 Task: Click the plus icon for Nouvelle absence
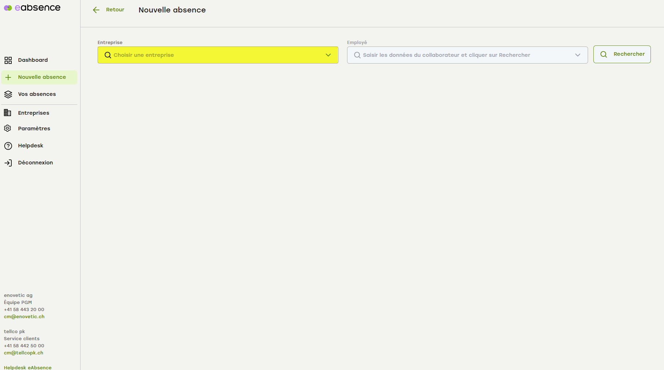(8, 77)
